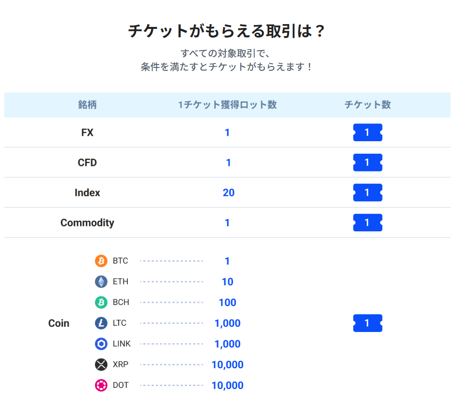The height and width of the screenshot is (399, 452).
Task: Click the orange Bitcoin BTC coin icon
Action: 101,261
